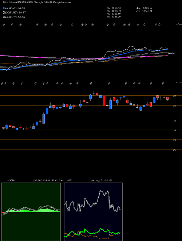Click the ADX (14 day) values text
The image size is (182, 241).
pyautogui.click(x=102, y=180)
